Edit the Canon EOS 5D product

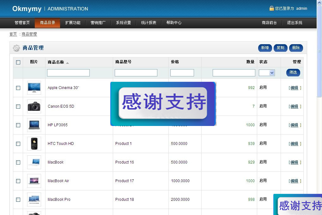pos(294,106)
